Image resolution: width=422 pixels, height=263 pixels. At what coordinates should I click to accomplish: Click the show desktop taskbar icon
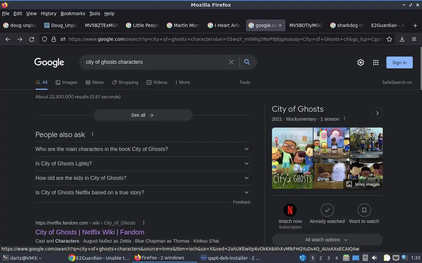[356, 258]
